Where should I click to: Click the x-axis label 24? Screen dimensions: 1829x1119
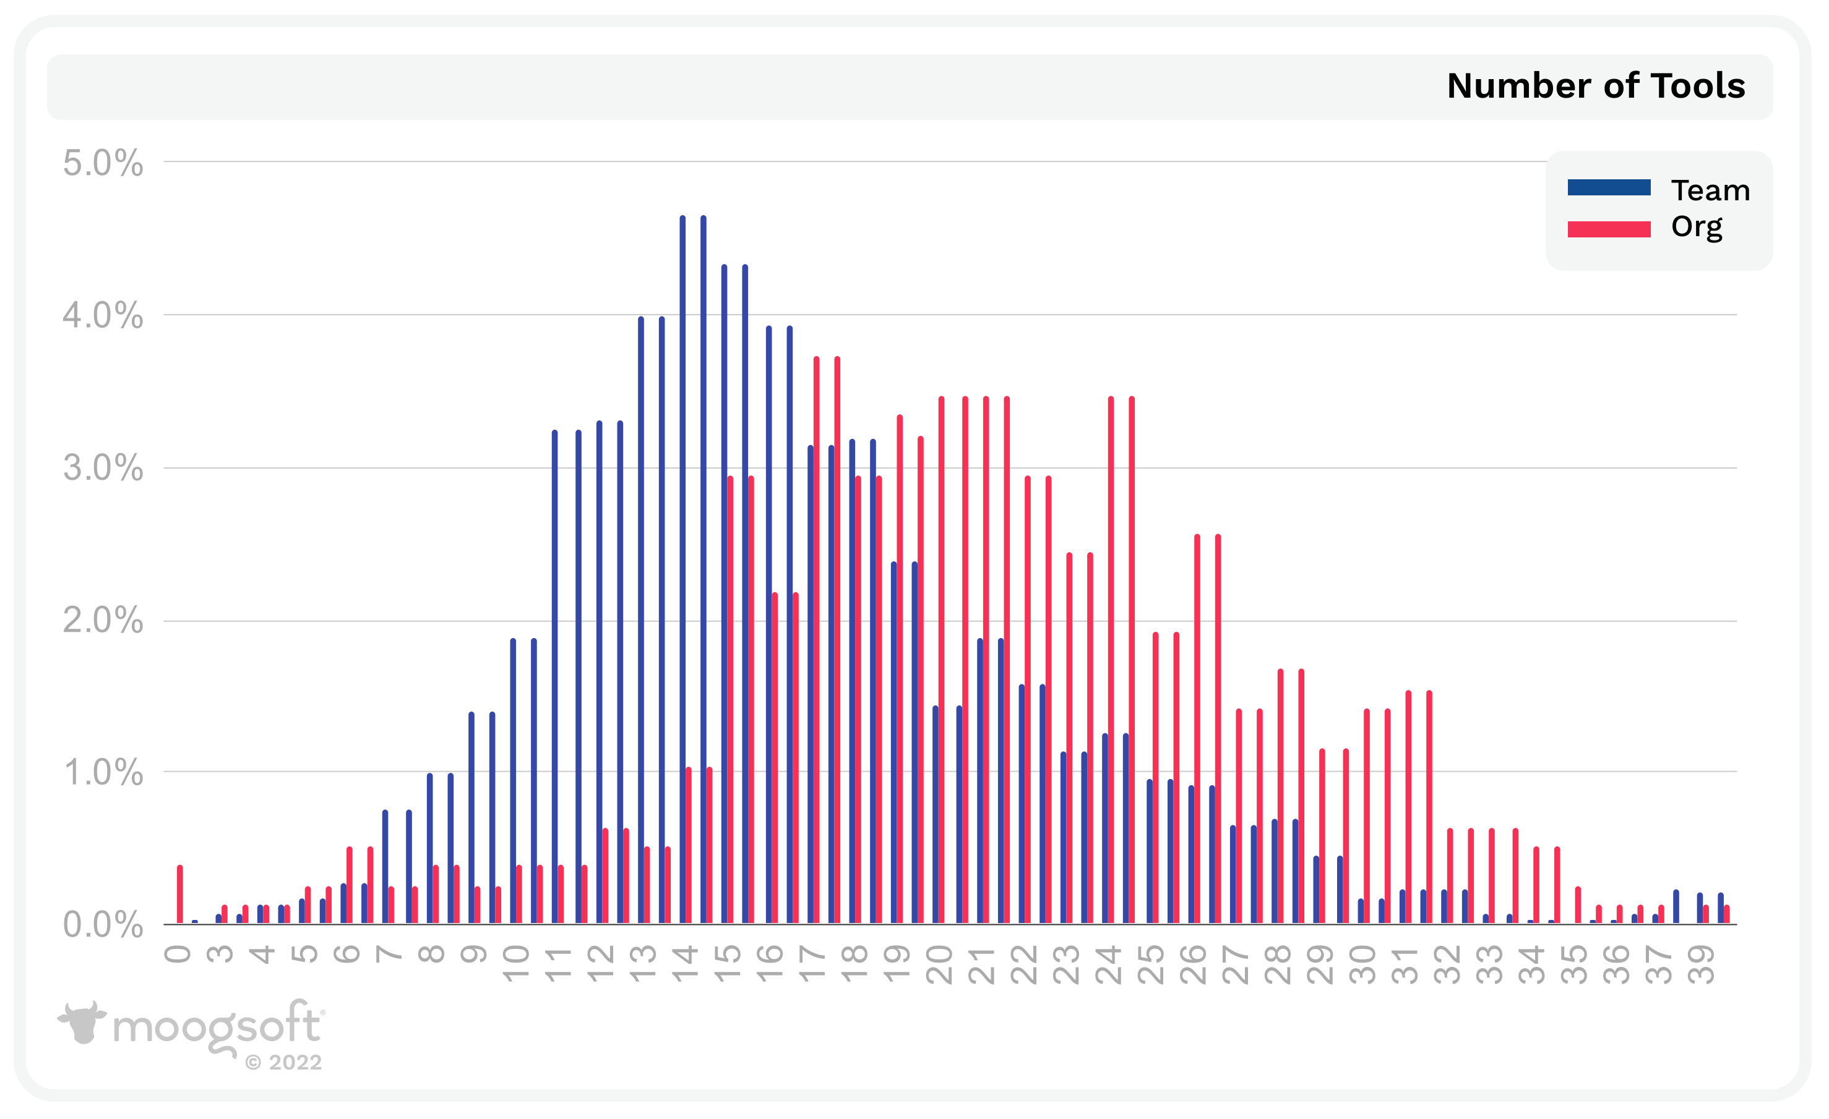(1109, 965)
